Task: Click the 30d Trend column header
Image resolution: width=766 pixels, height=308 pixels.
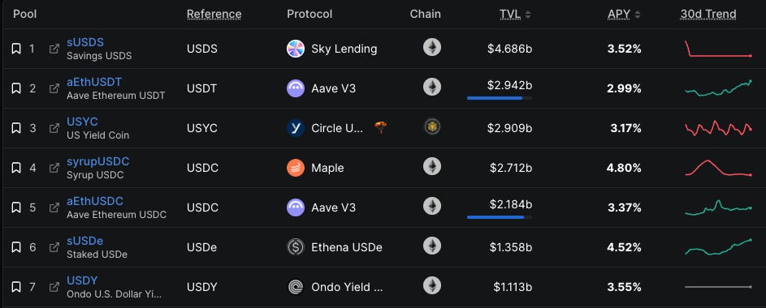Action: 708,14
